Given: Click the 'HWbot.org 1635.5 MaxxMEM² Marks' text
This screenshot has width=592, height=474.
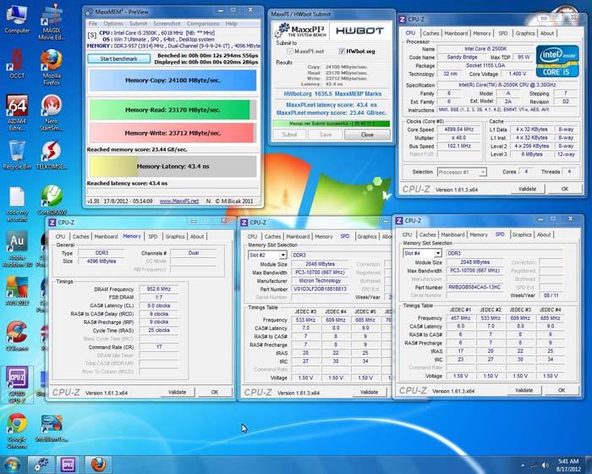Looking at the screenshot, I should 332,94.
